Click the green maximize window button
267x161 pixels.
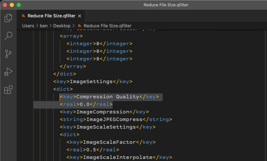click(x=19, y=5)
